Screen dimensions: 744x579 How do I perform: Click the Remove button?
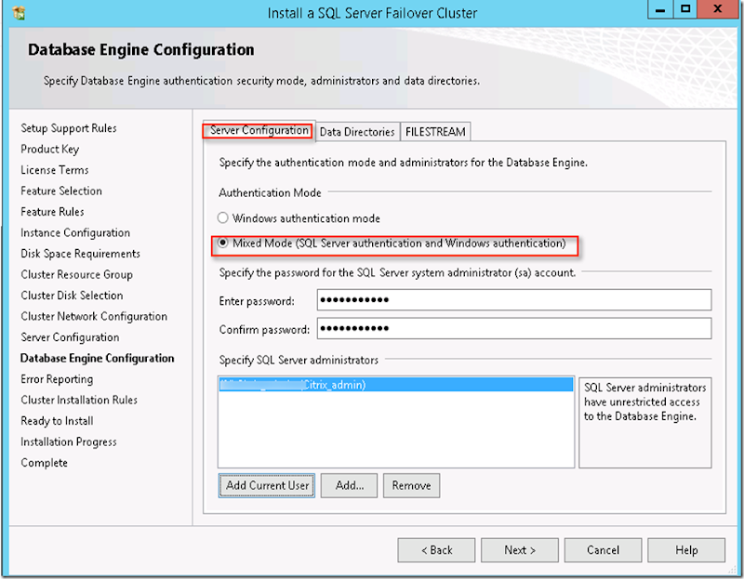point(411,485)
